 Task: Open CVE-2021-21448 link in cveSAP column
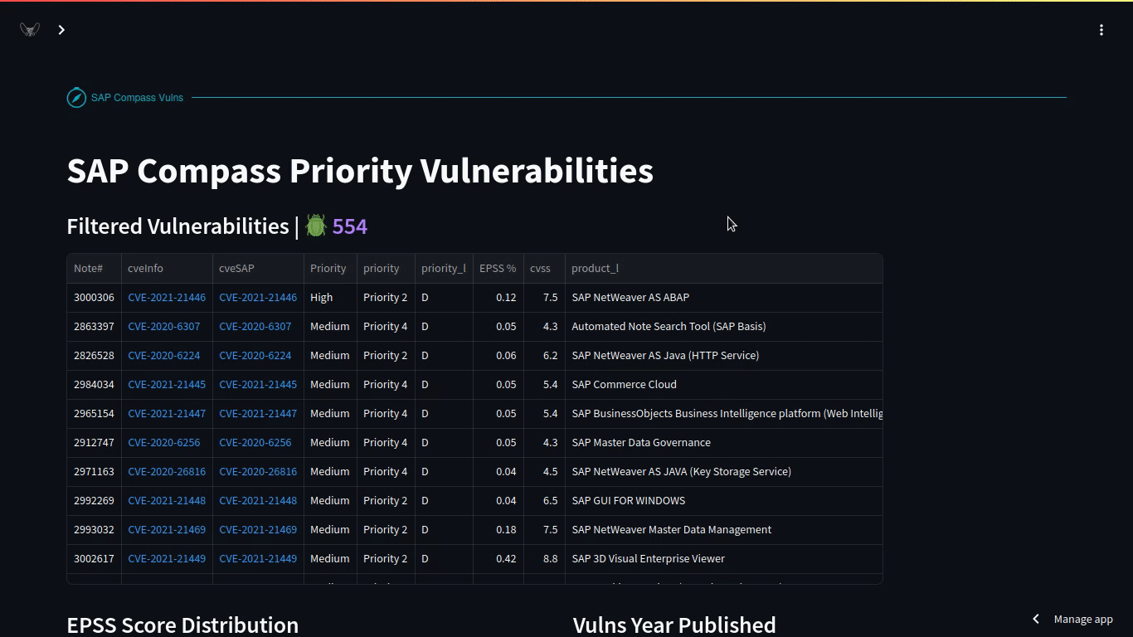coord(258,501)
